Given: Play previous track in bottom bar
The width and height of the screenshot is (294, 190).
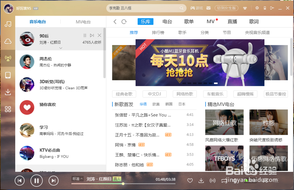Looking at the screenshot, I should coord(20,181).
